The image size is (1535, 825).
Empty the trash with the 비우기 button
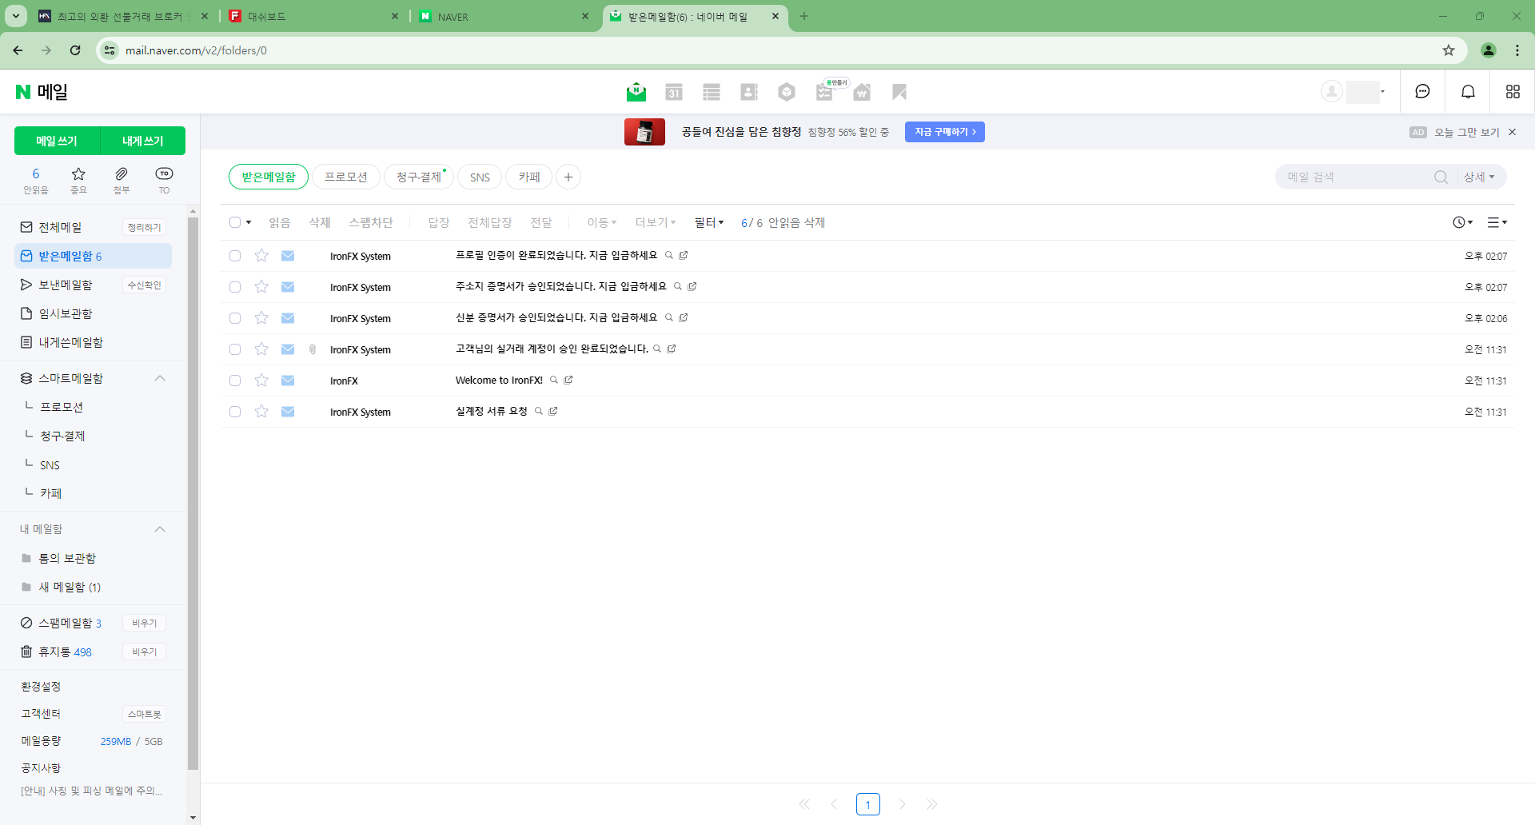click(x=144, y=652)
